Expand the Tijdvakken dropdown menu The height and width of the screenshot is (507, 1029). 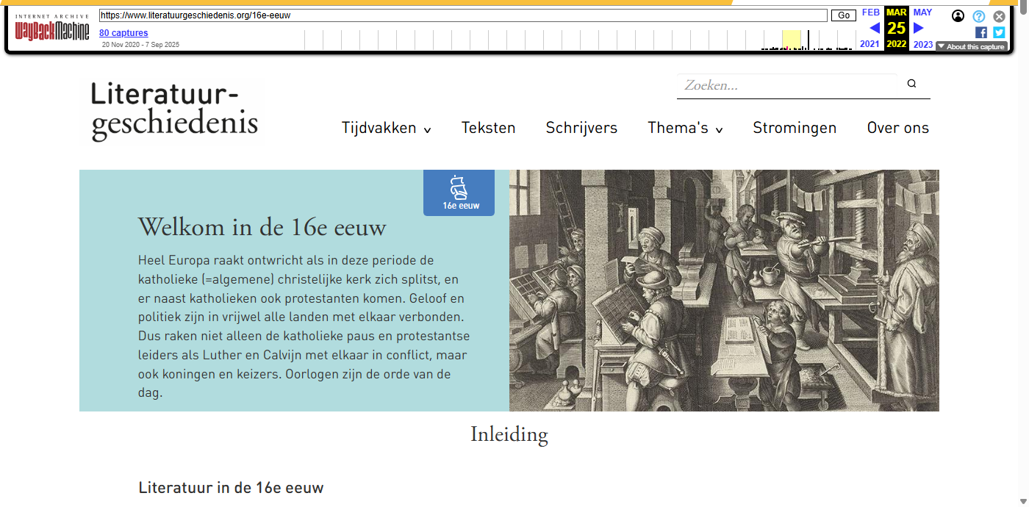(386, 128)
